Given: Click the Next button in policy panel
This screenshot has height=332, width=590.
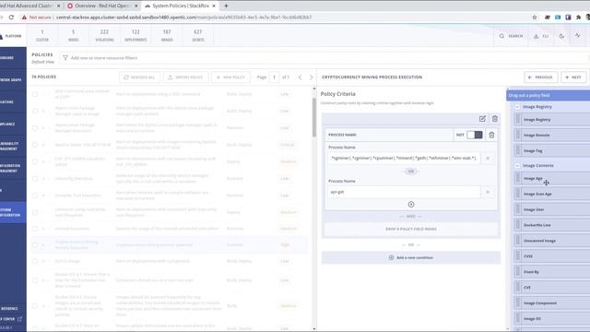Looking at the screenshot, I should [x=573, y=77].
